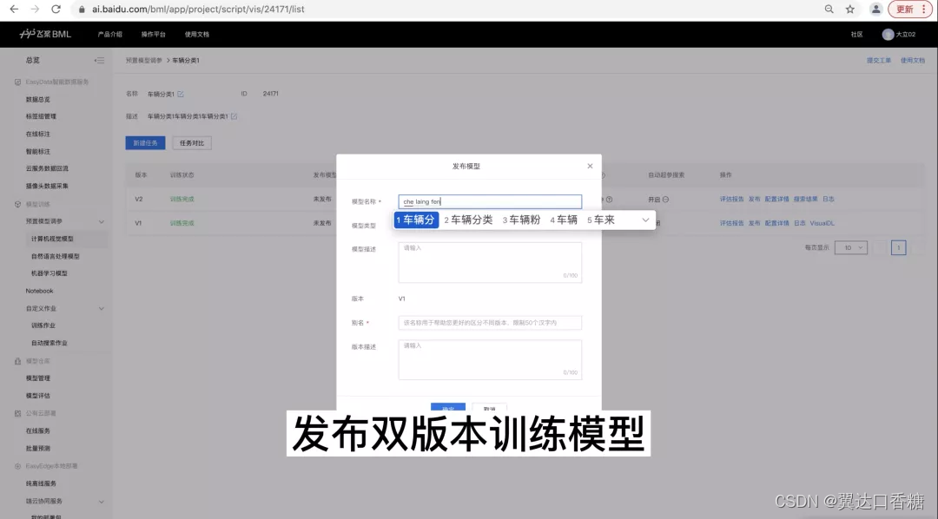The height and width of the screenshot is (519, 938).
Task: Open 社区 from the top bar
Action: point(855,36)
